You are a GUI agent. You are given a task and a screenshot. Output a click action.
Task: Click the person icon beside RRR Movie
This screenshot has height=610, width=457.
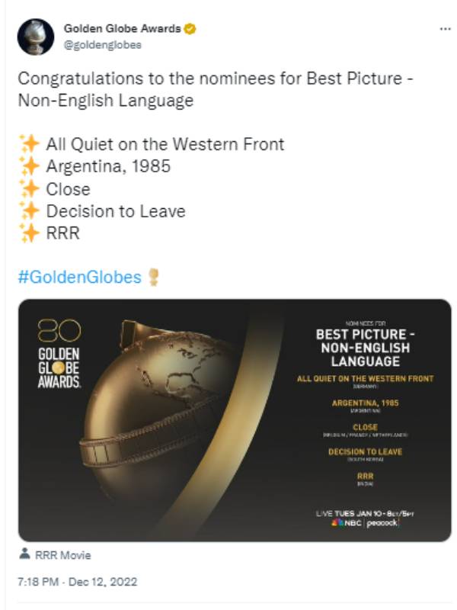(24, 554)
